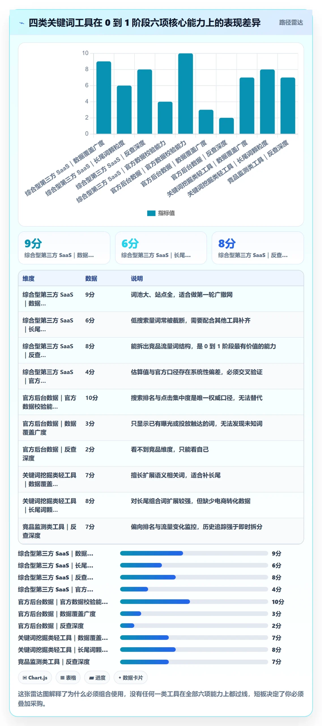The image size is (322, 726).
Task: Click the 10分 value in the table
Action: [92, 398]
